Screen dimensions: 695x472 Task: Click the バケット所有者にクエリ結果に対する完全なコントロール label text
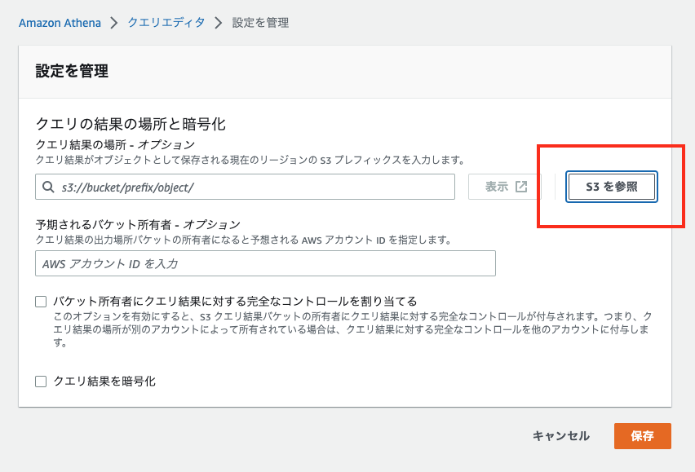click(x=236, y=302)
